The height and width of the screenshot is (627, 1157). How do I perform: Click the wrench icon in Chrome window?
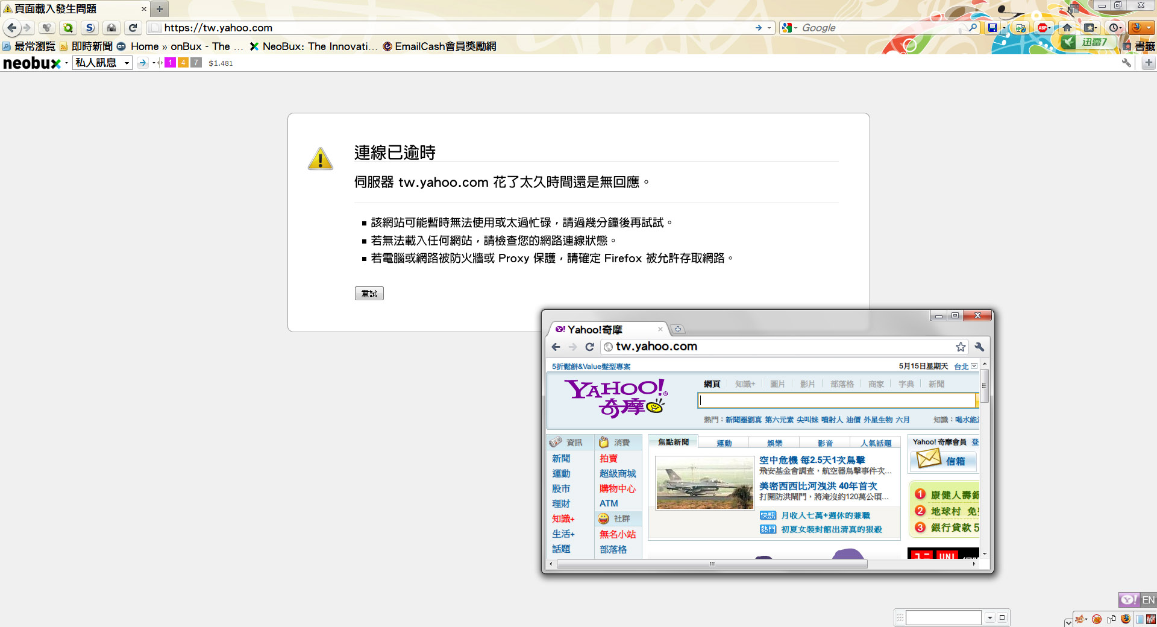pyautogui.click(x=979, y=347)
